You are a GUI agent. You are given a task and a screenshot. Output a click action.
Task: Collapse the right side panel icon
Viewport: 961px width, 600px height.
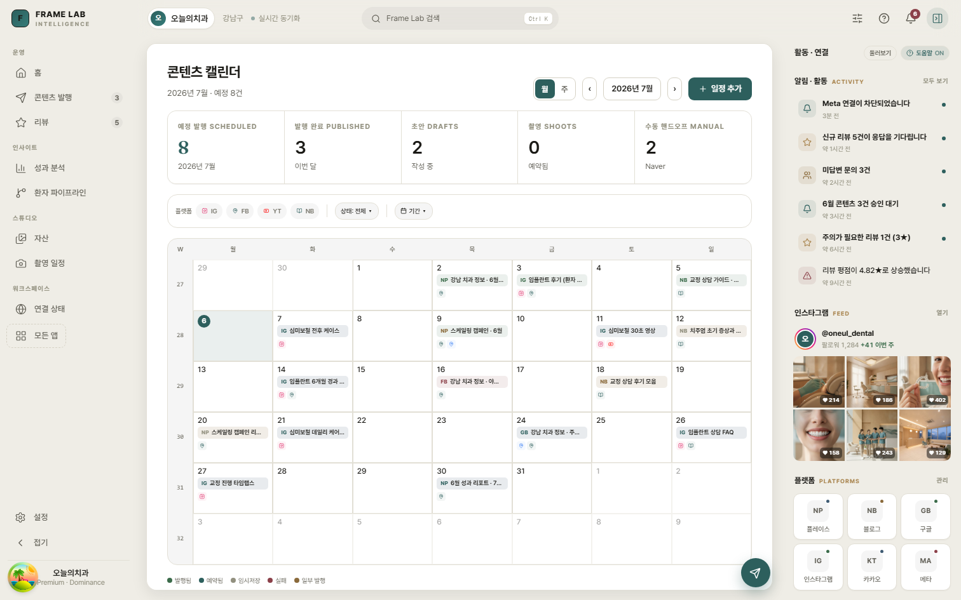(x=937, y=18)
